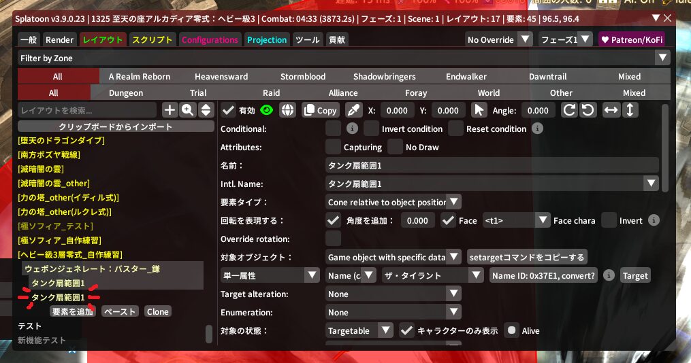Viewport: 691px width, 363px height.
Task: Open the No Override dropdown
Action: [498, 39]
